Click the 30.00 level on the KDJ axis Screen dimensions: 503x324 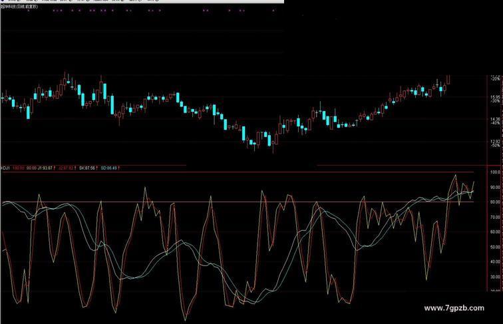(496, 277)
